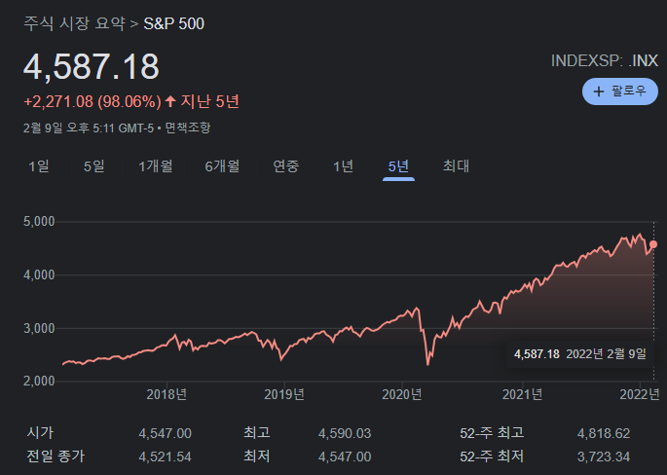The image size is (667, 475).
Task: Click the 시가 value 4,547.00
Action: 166,433
